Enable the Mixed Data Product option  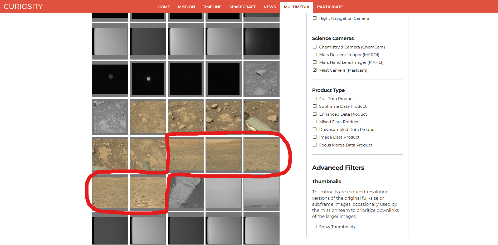(315, 121)
